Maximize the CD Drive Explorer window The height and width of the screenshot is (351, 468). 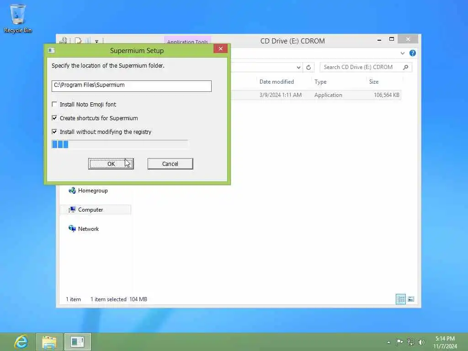[392, 39]
